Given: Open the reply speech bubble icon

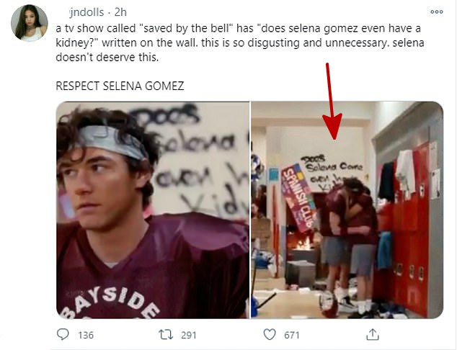Looking at the screenshot, I should [63, 334].
